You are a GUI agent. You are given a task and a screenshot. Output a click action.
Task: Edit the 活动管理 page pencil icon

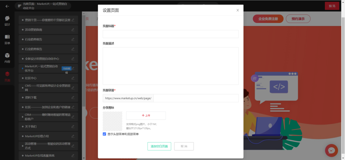point(73,146)
